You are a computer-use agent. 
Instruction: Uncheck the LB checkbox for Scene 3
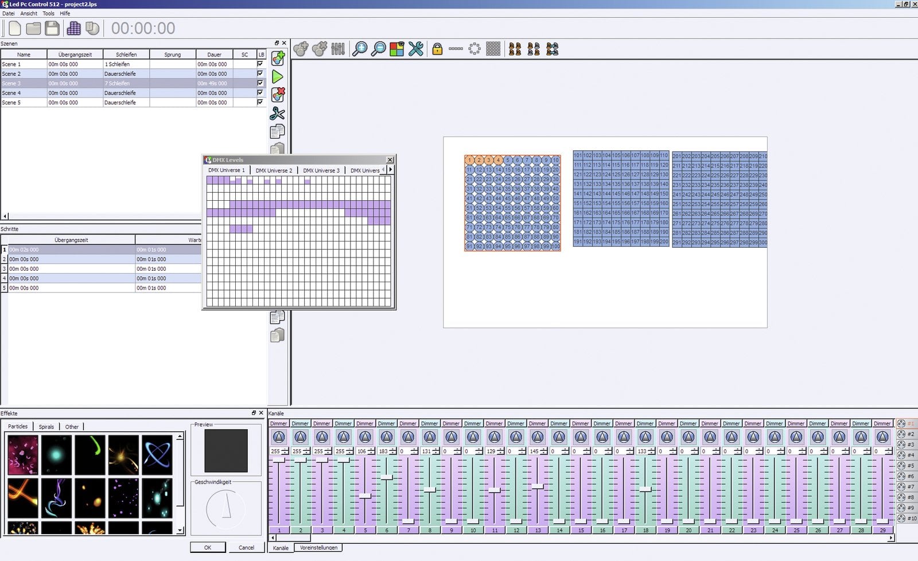pyautogui.click(x=260, y=83)
